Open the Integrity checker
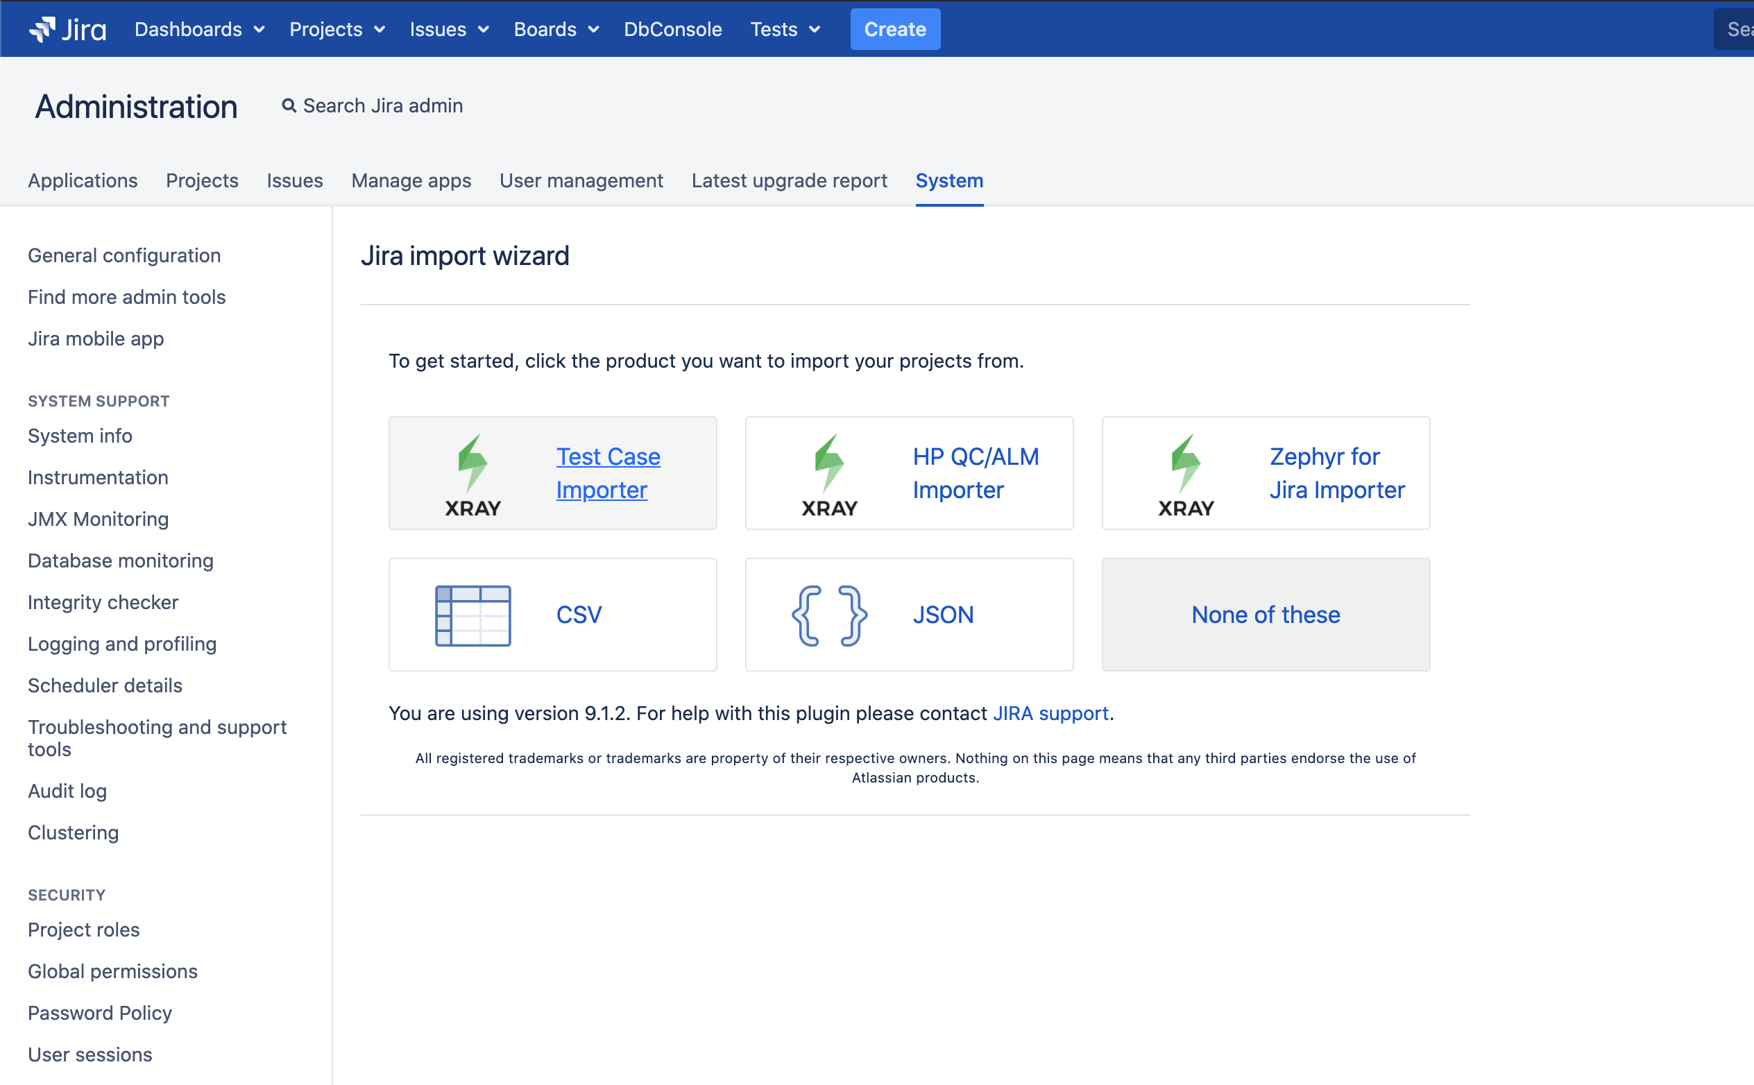Screen dimensions: 1754x1085 click(x=103, y=602)
